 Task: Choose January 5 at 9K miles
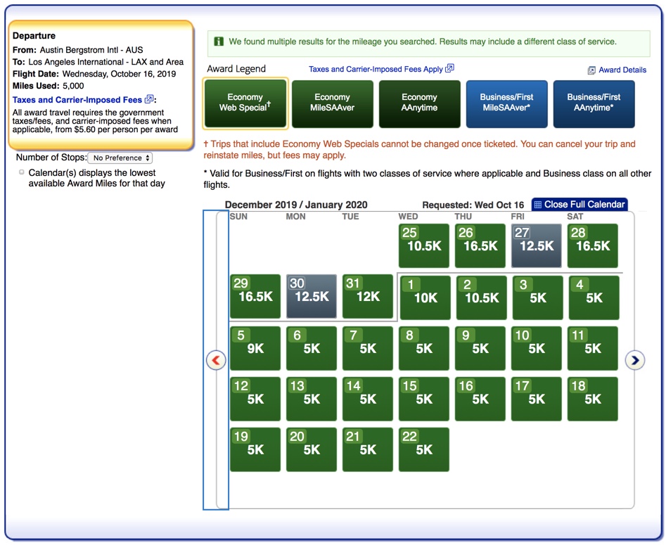[255, 348]
